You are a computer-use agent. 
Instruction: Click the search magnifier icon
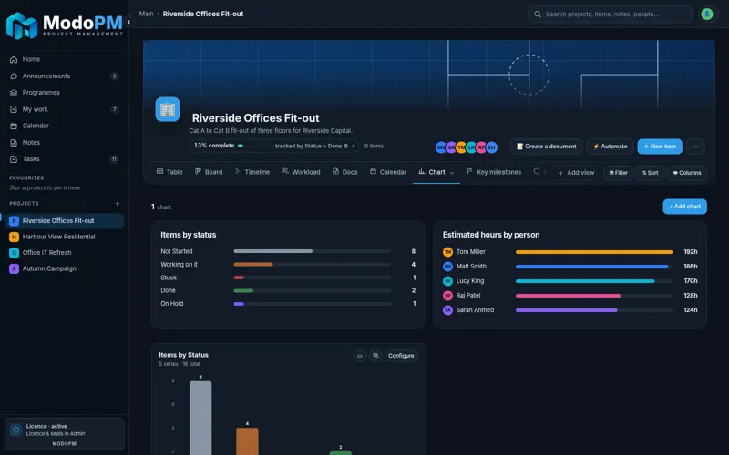click(538, 15)
